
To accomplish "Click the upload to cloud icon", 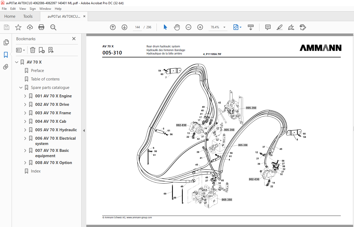I will [30, 27].
